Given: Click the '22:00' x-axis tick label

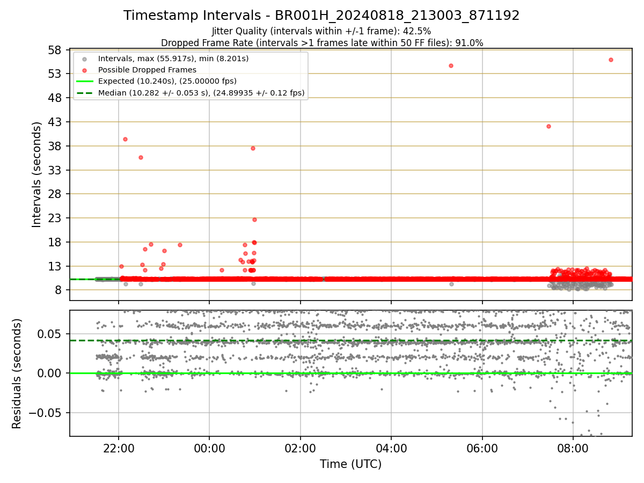Looking at the screenshot, I should pos(119,448).
